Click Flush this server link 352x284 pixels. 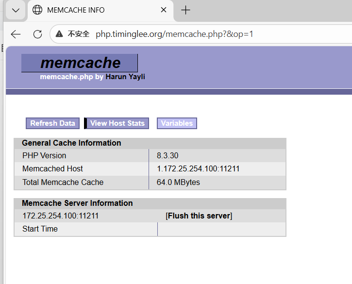(x=199, y=216)
